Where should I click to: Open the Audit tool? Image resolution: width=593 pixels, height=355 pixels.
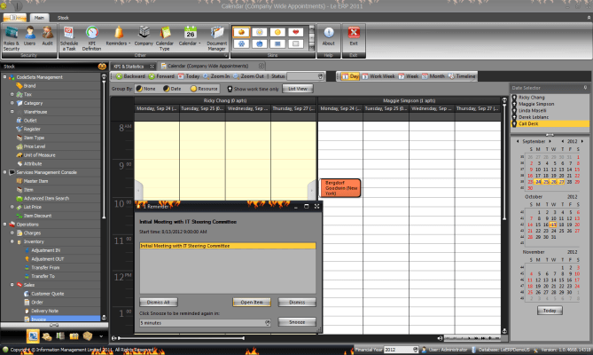pos(48,35)
